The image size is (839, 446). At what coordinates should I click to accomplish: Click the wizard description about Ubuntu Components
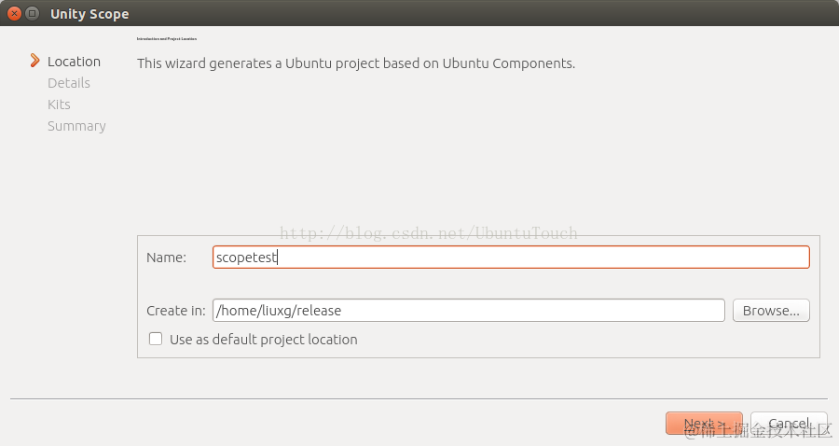tap(356, 63)
